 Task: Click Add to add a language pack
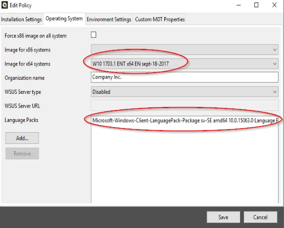tap(22, 138)
